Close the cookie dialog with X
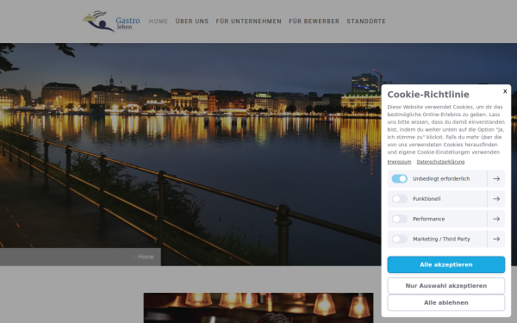517x323 pixels. pyautogui.click(x=505, y=91)
